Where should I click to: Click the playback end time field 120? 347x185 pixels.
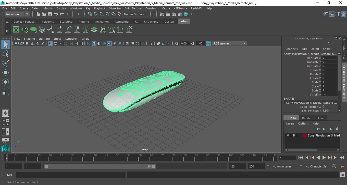coord(237,166)
